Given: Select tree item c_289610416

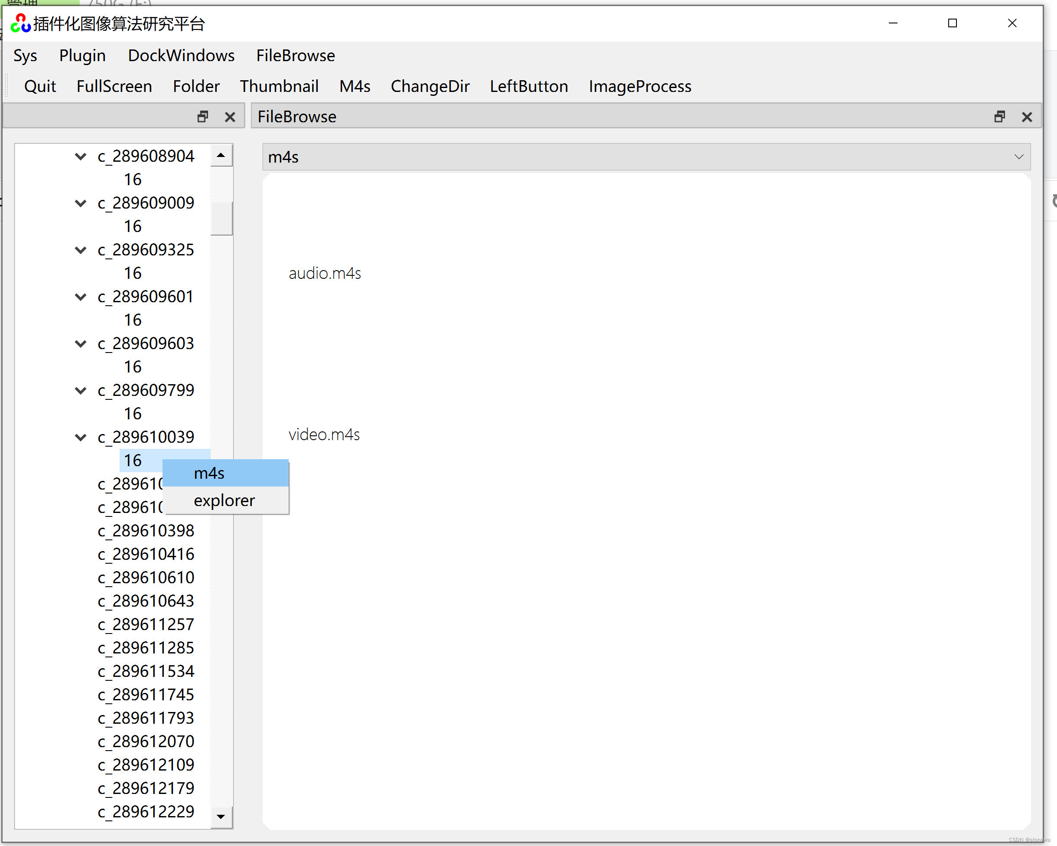Looking at the screenshot, I should pyautogui.click(x=146, y=554).
